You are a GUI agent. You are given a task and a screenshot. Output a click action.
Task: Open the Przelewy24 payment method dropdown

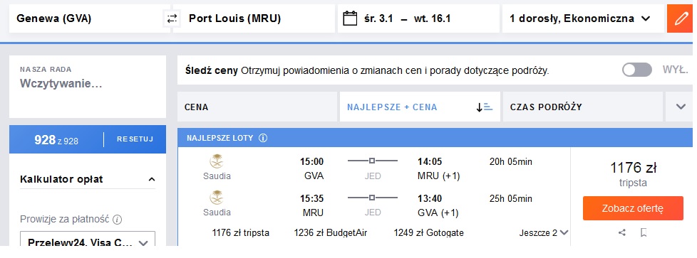click(88, 243)
